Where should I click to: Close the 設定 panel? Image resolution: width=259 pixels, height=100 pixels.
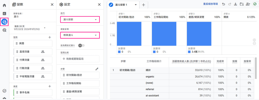coord(99,5)
